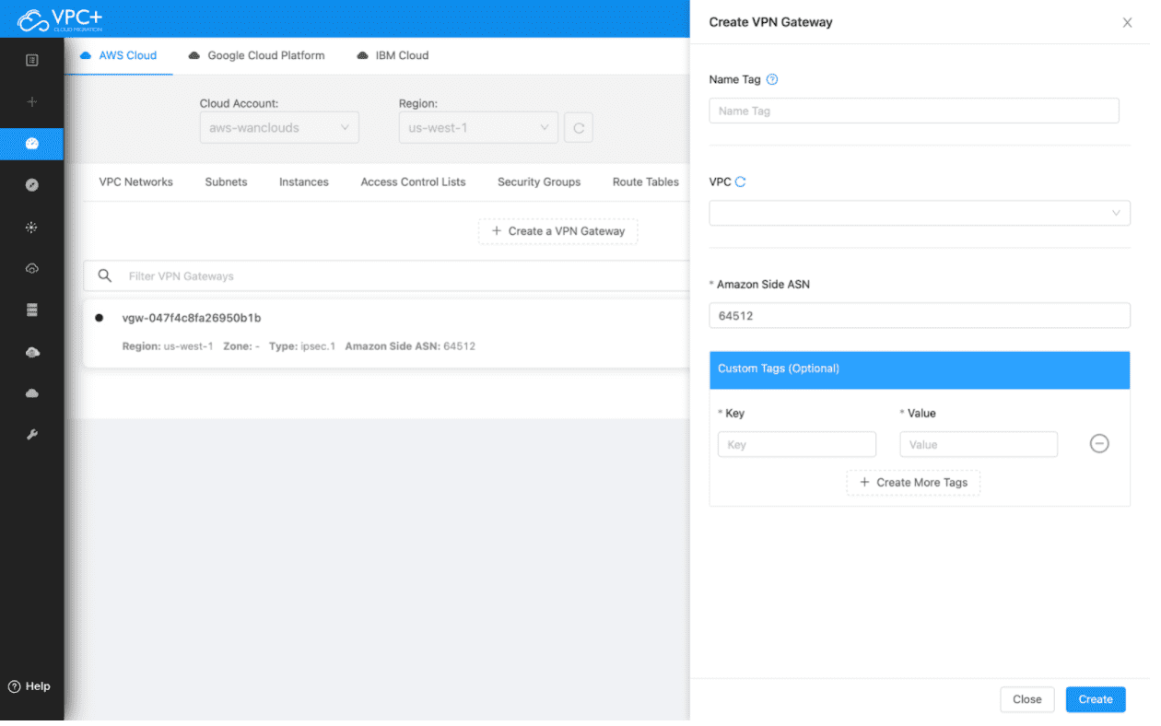Screen dimensions: 1161x726
Task: Switch to Google Cloud Platform tab
Action: tap(256, 55)
